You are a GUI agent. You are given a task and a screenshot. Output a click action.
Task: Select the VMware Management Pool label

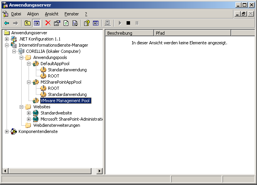(66, 101)
